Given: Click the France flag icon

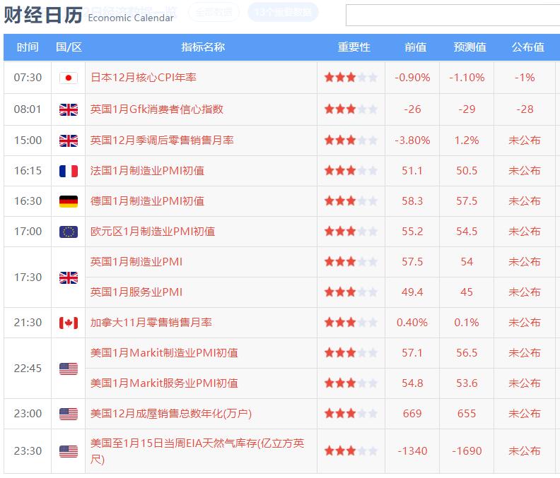Looking at the screenshot, I should tap(69, 171).
